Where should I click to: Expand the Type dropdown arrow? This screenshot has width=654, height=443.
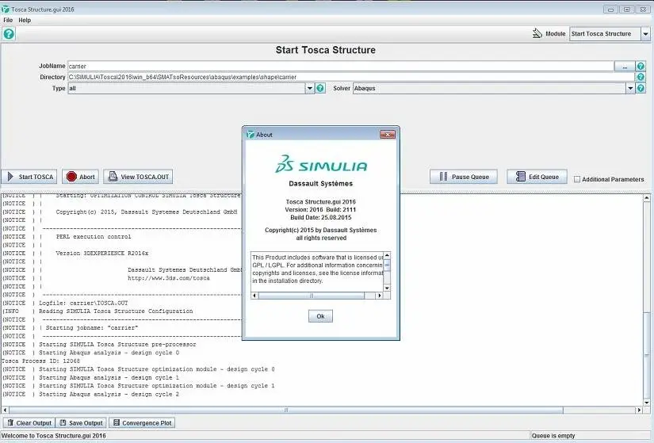click(x=309, y=88)
